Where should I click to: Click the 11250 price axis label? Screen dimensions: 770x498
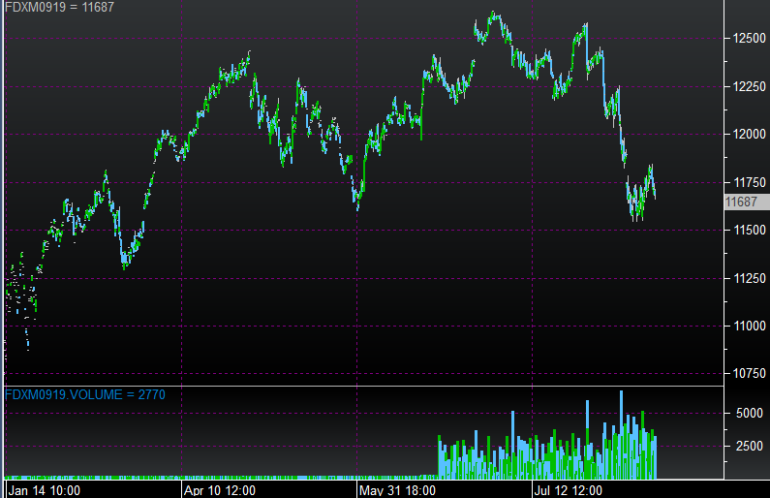746,278
